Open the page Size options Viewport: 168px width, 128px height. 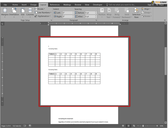[23, 12]
